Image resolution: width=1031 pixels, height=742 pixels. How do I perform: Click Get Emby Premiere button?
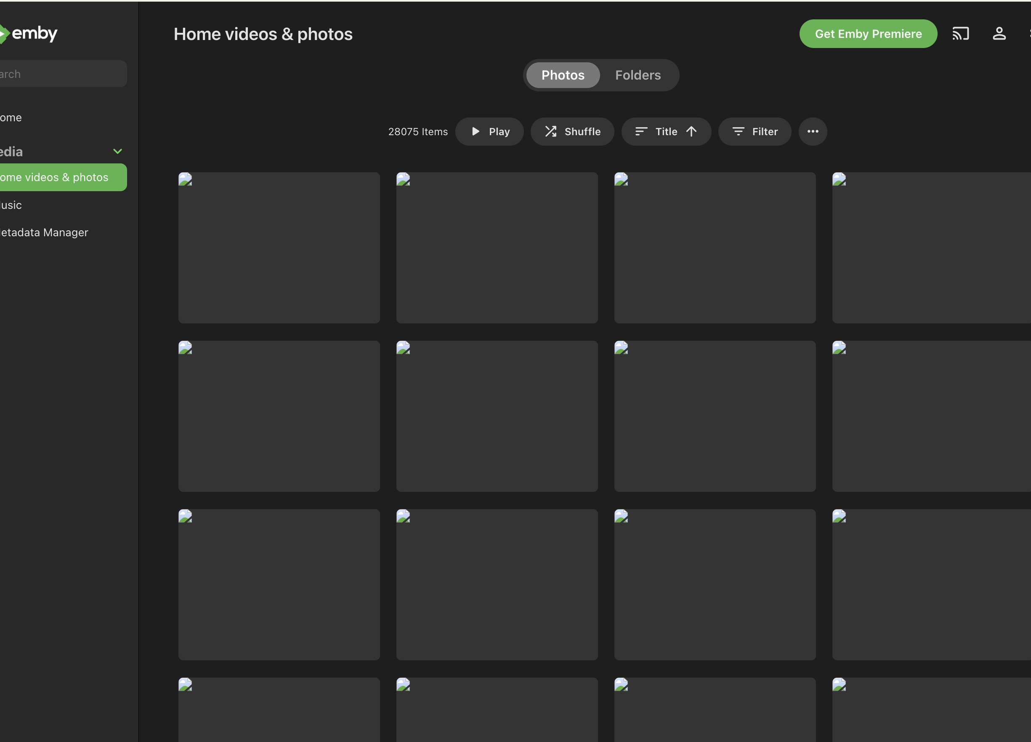868,34
